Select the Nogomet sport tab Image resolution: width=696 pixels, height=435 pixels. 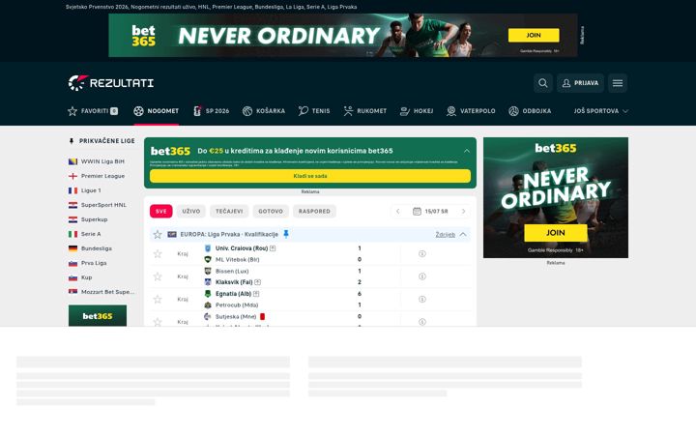click(157, 111)
